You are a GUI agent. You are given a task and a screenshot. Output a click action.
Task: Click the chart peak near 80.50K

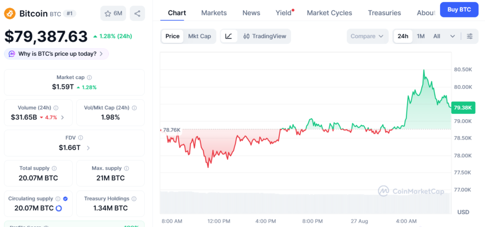[x=424, y=70]
